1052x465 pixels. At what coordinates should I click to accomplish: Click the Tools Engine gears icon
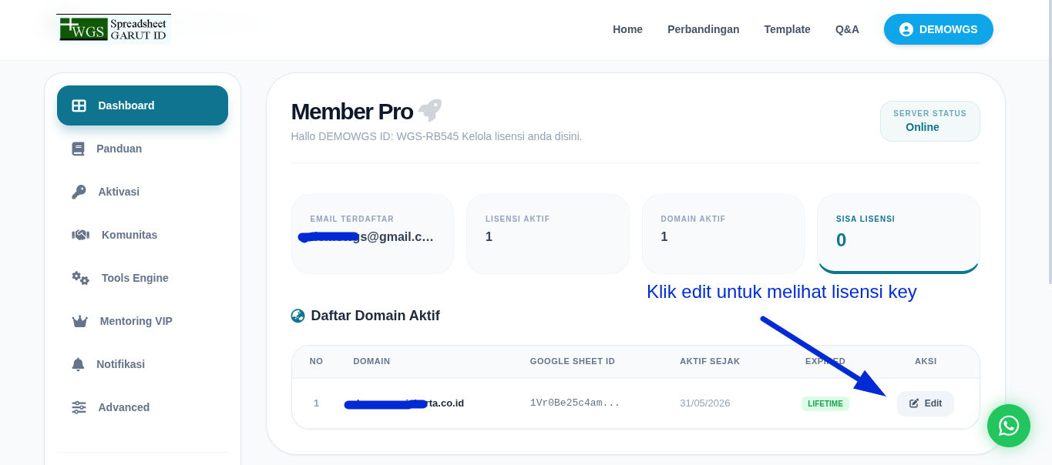[80, 278]
